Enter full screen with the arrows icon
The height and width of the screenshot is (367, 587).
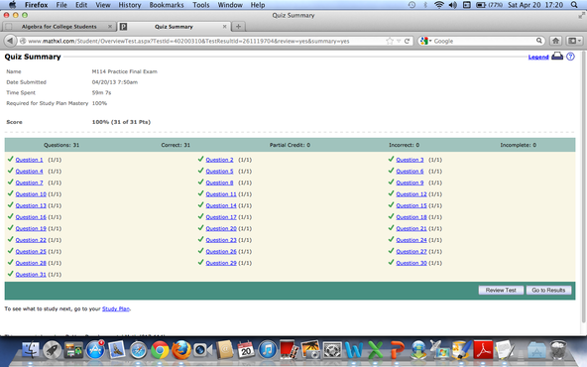pos(581,15)
